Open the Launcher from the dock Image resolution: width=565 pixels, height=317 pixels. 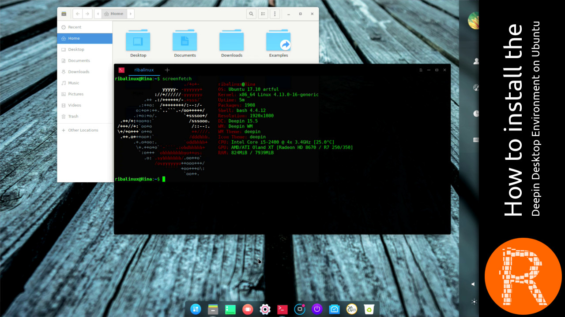196,309
